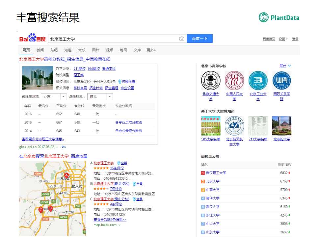Open the 北京航空航天大学 emblem thumbnail
Viewport: 316px width, 237px height.
click(234, 126)
